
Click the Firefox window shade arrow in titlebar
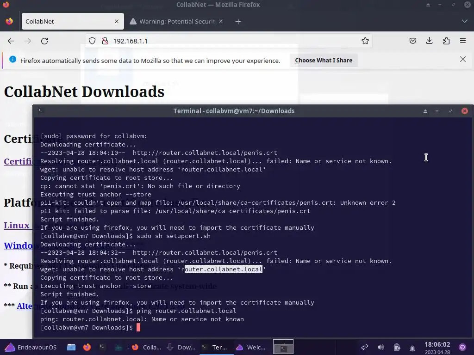tap(428, 5)
